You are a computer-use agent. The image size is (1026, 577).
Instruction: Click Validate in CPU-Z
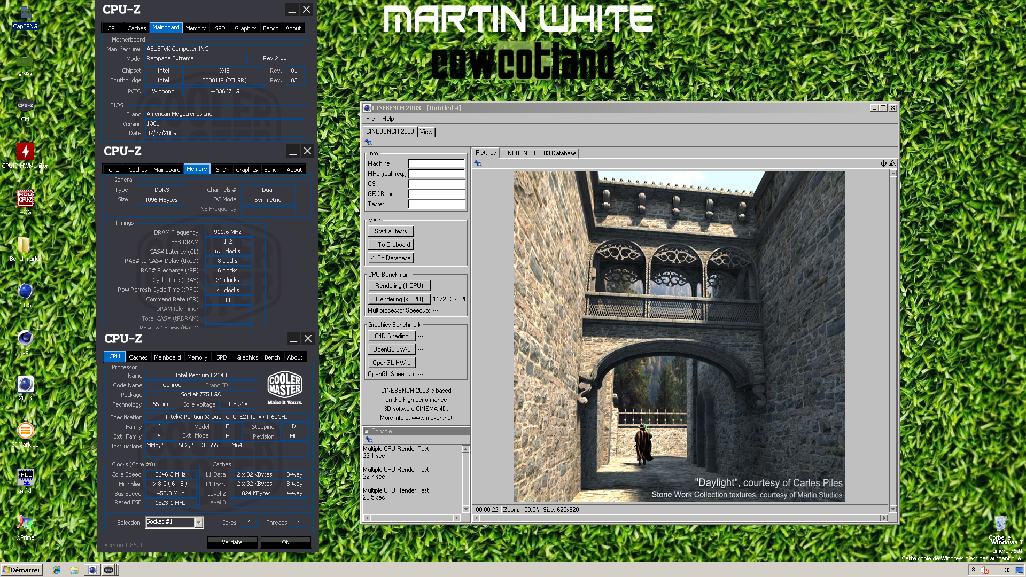click(232, 542)
